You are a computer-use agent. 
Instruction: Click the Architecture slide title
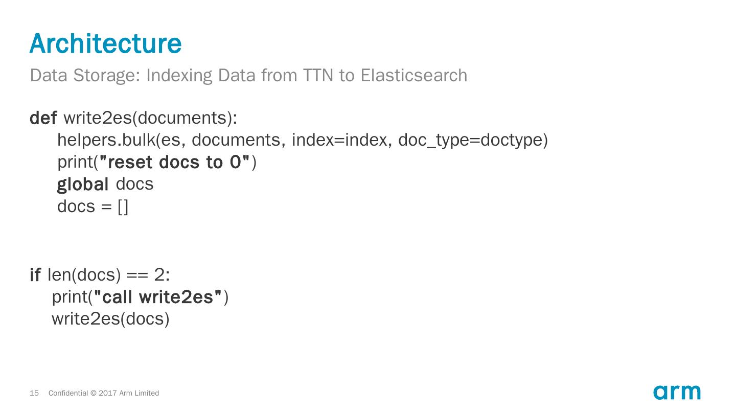[x=105, y=43]
